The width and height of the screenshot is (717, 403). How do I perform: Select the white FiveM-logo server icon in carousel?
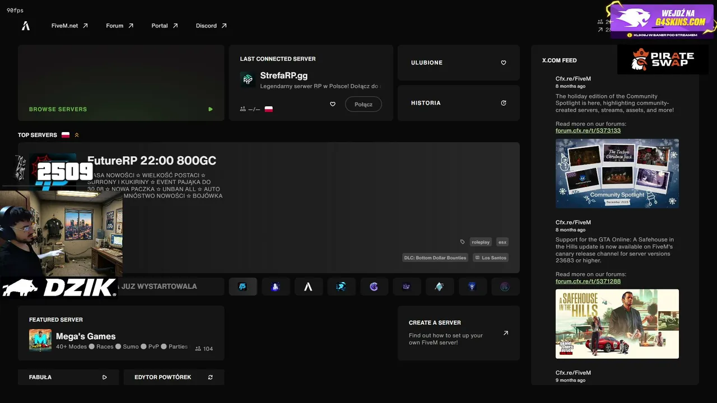point(308,287)
